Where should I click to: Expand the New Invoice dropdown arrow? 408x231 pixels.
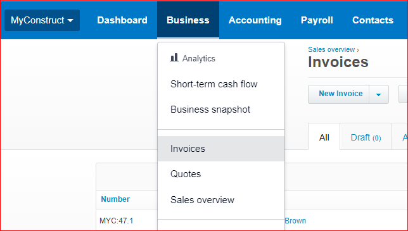coord(379,94)
